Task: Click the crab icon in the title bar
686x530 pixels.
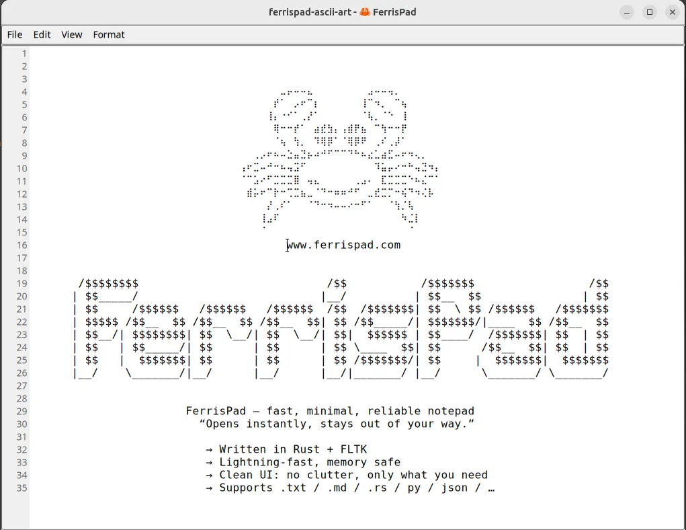Action: [x=365, y=12]
